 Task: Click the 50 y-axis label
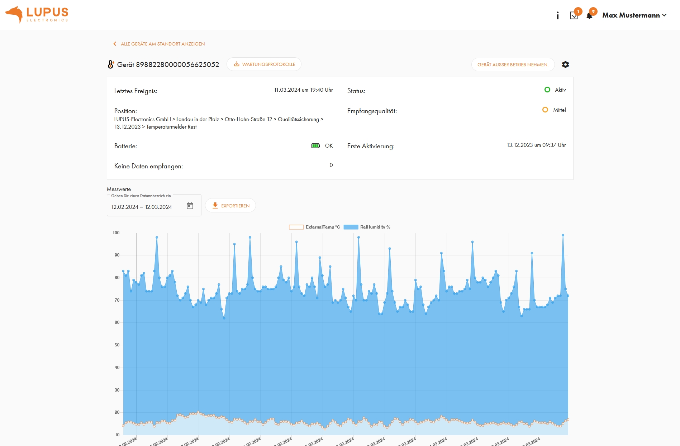tap(117, 345)
